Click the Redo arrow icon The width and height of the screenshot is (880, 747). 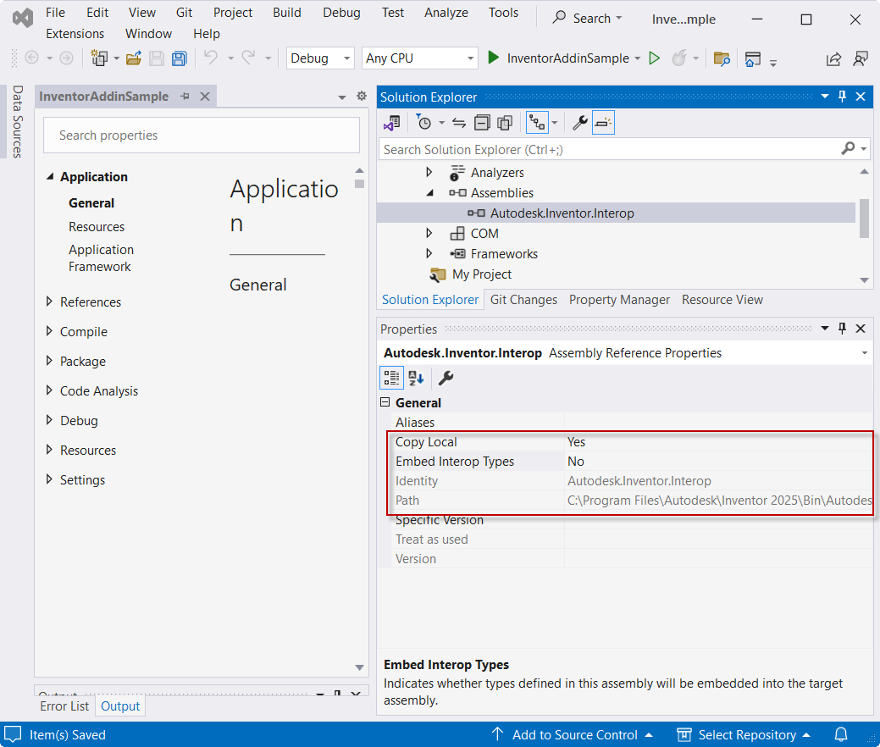tap(248, 58)
